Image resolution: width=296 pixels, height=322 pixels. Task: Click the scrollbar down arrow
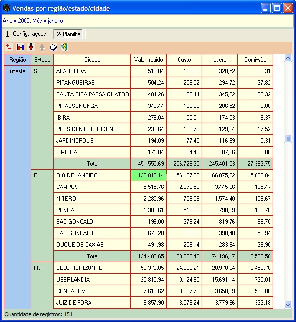coord(288,305)
